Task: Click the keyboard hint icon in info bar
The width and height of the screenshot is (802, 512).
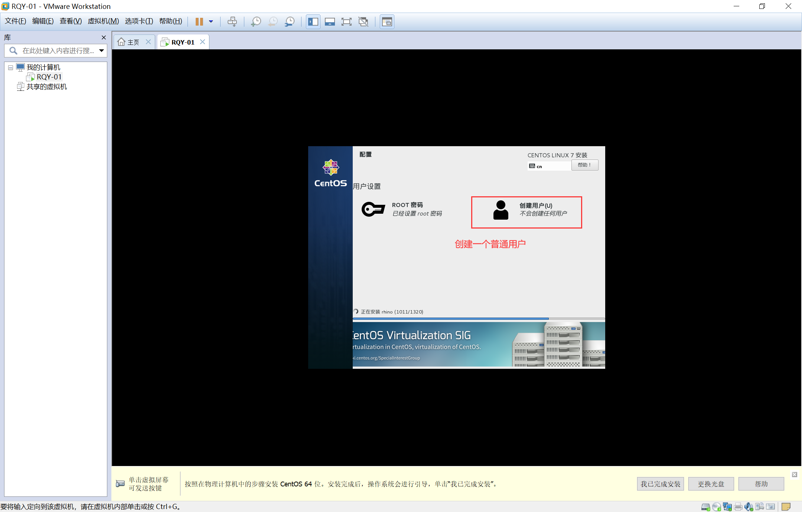Action: [x=120, y=483]
